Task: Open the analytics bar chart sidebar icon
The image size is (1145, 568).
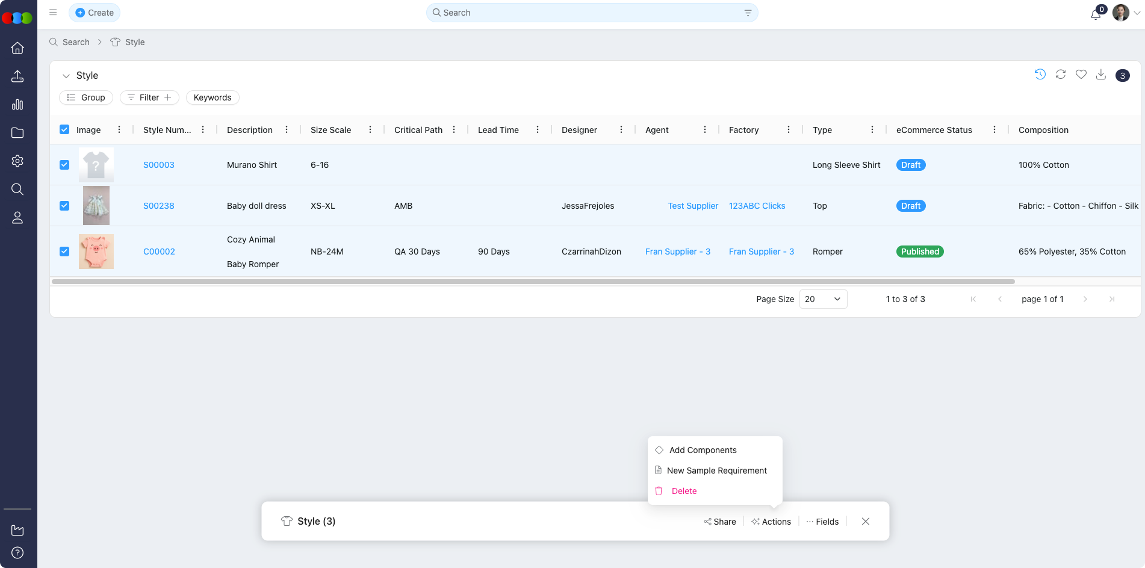Action: (17, 105)
